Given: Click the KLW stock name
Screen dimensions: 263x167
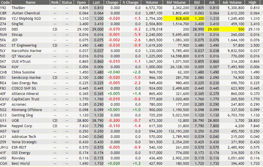Looking at the screenshot, I should [15, 67].
